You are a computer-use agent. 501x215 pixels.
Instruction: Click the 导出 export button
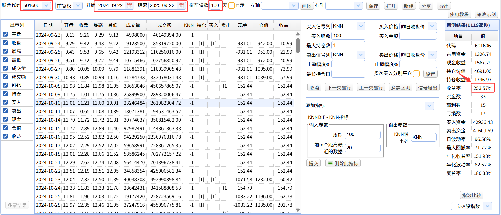[444, 6]
